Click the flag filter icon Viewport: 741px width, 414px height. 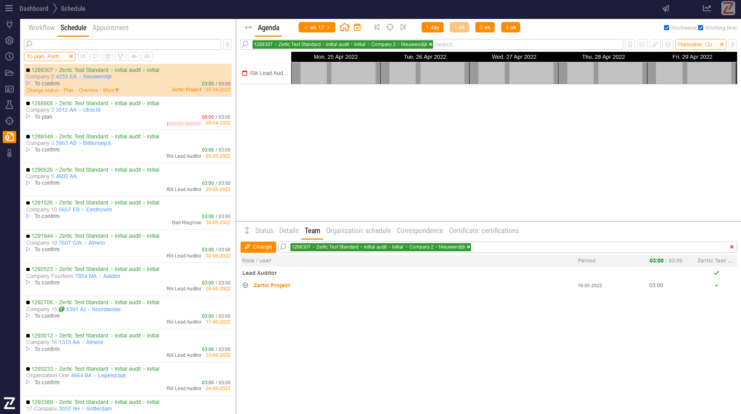click(95, 56)
